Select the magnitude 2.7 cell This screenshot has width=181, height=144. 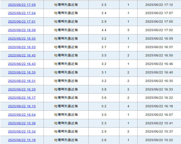(104, 47)
